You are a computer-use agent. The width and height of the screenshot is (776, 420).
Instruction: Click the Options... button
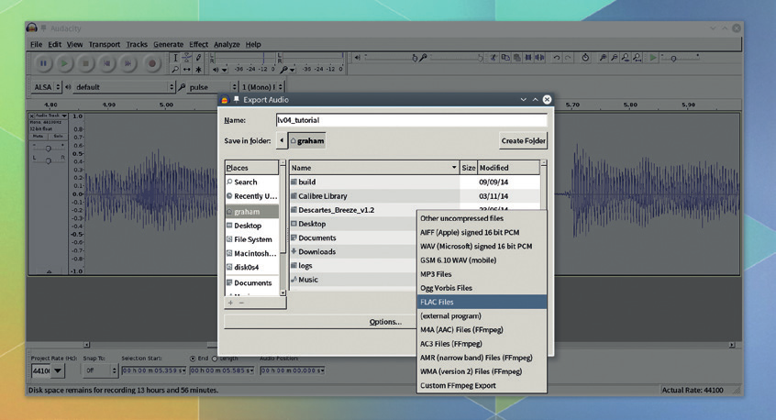pyautogui.click(x=385, y=322)
